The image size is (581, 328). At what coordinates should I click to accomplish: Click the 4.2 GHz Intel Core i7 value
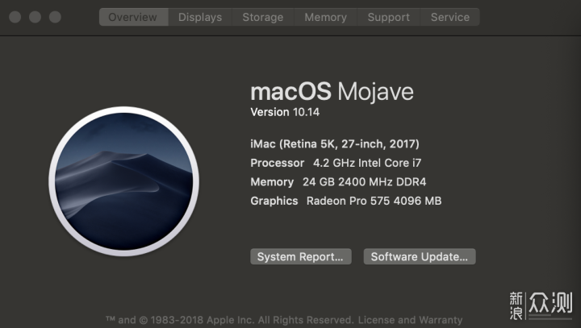pos(367,163)
